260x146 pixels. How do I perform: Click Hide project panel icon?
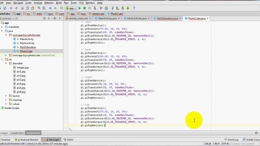[61, 18]
